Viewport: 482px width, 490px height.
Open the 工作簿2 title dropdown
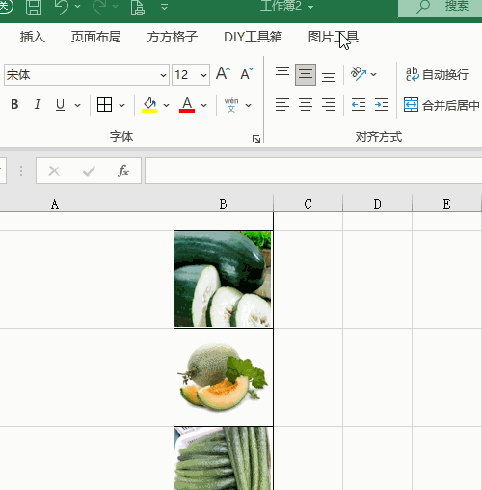click(310, 7)
